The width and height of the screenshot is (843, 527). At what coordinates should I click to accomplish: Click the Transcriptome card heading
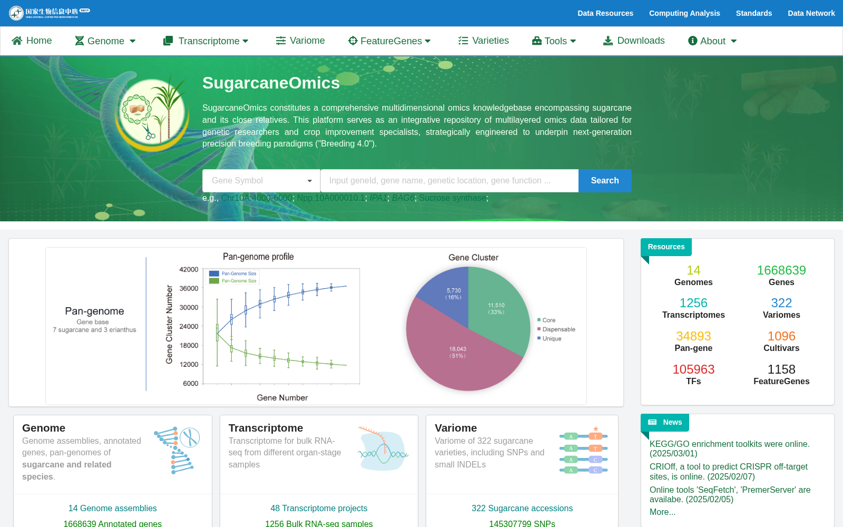point(266,428)
